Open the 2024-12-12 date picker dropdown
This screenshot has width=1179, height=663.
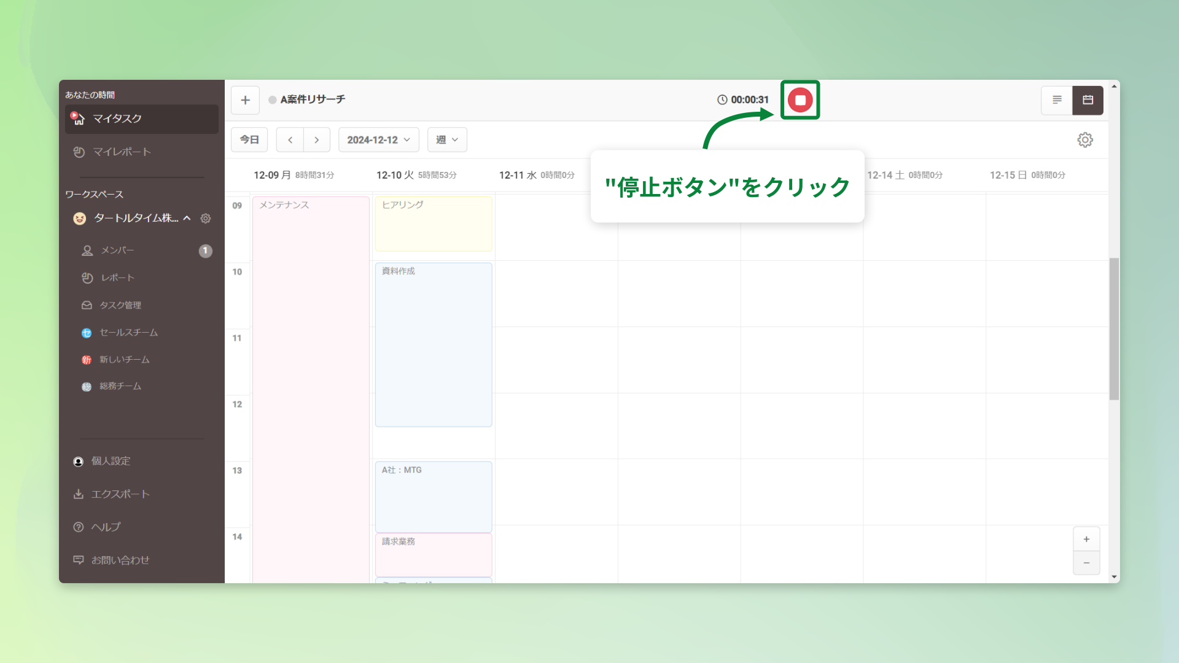(378, 139)
